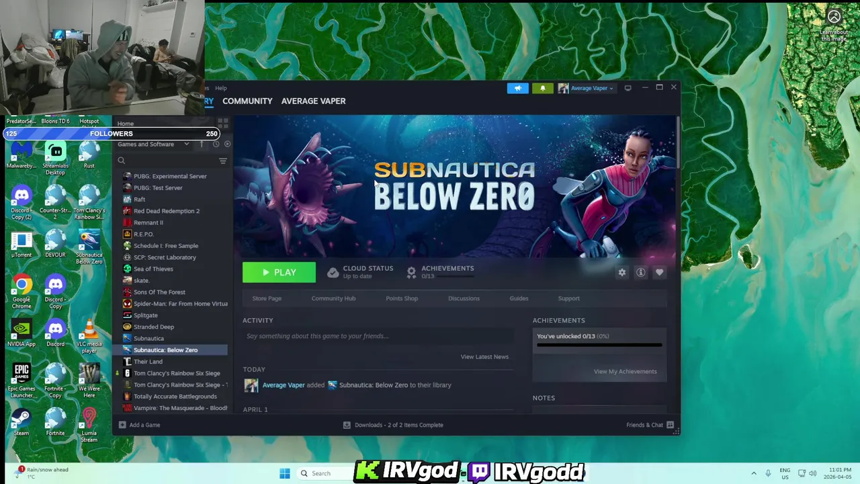Image resolution: width=860 pixels, height=484 pixels.
Task: Open the Guides tab
Action: coord(519,298)
